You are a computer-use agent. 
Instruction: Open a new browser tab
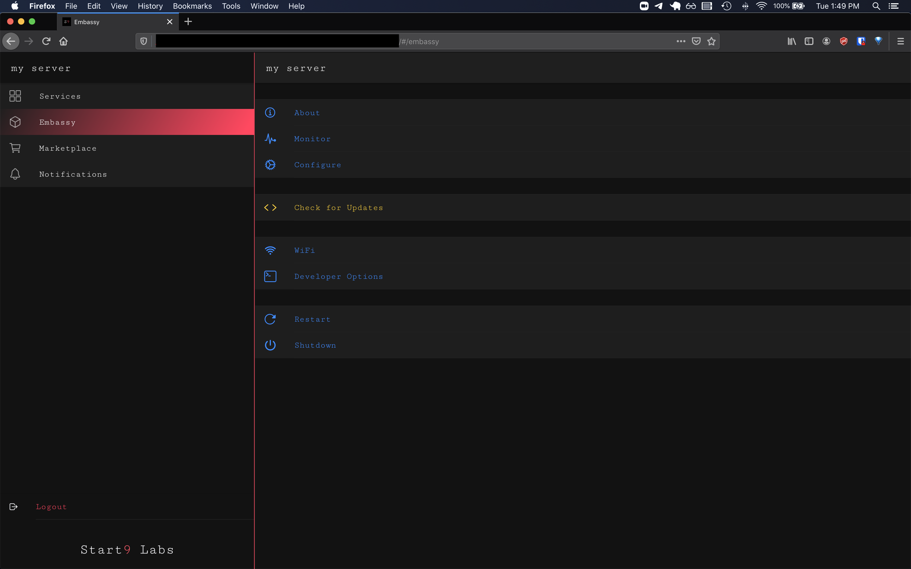[188, 22]
